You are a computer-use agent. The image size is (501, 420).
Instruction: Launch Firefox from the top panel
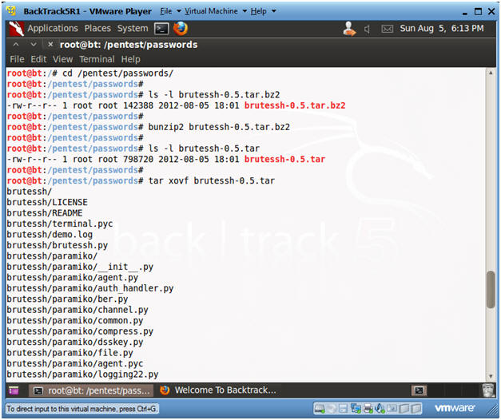click(x=181, y=29)
